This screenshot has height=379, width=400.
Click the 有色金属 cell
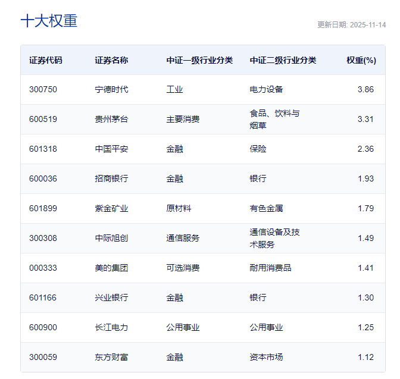click(266, 208)
